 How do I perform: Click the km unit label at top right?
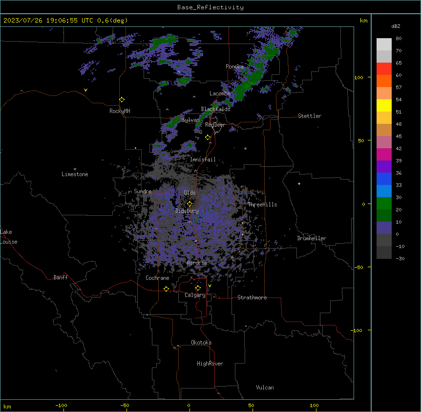point(363,21)
